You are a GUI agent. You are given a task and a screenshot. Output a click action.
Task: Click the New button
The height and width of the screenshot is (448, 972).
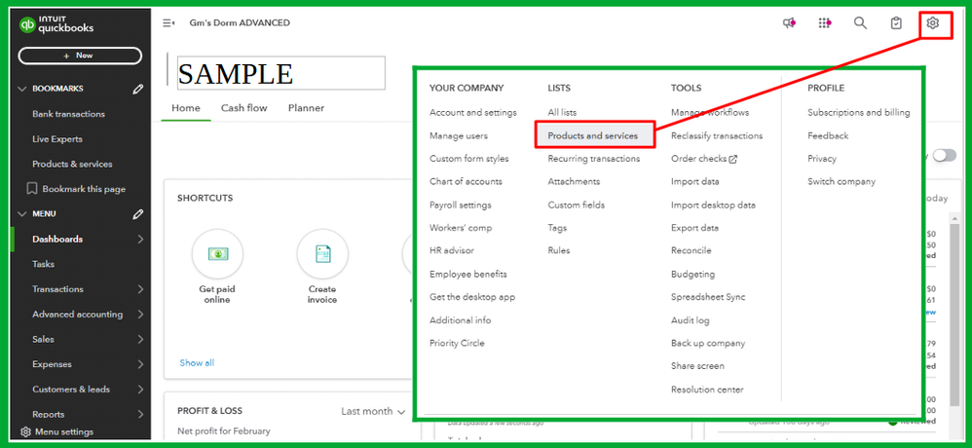pos(80,56)
